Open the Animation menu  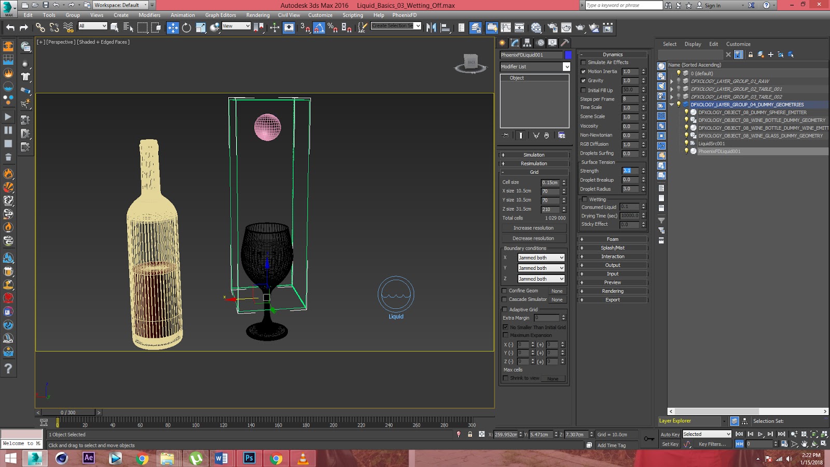[183, 15]
